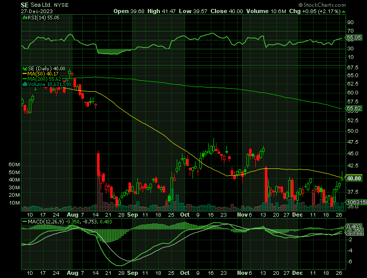Click the -0.350 MACD tag on the right axis
This screenshot has width=367, height=278.
[x=355, y=231]
